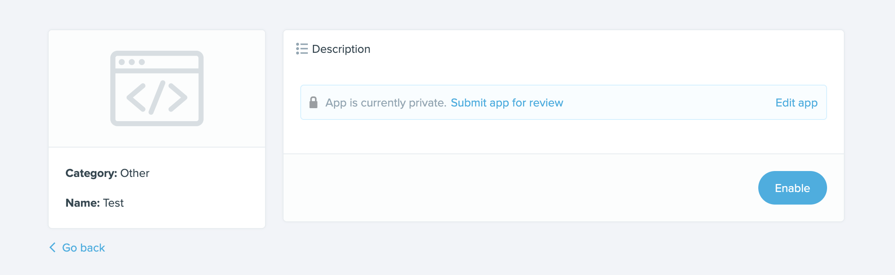Click the code brackets symbol in the app image
This screenshot has height=275, width=895.
click(157, 98)
